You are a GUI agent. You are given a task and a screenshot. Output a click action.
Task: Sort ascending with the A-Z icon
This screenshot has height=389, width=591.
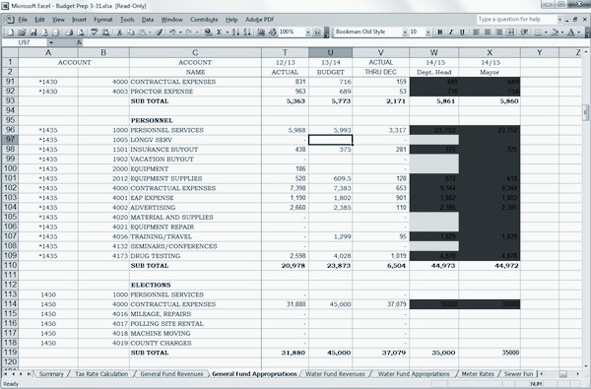click(x=236, y=32)
